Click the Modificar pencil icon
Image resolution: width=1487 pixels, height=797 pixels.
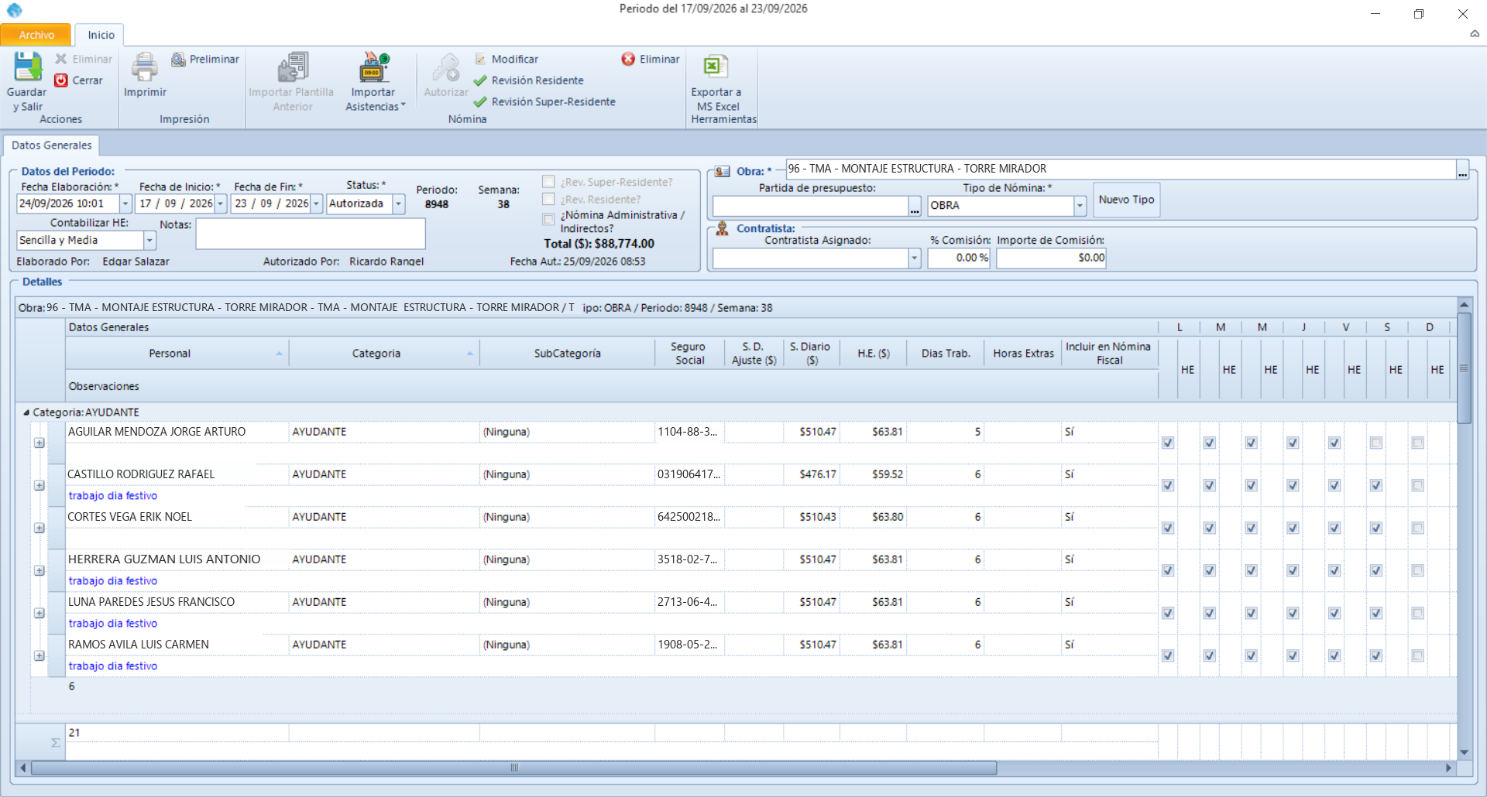(480, 60)
